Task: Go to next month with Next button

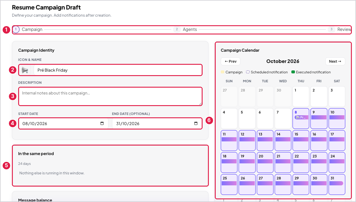Action: pyautogui.click(x=335, y=61)
